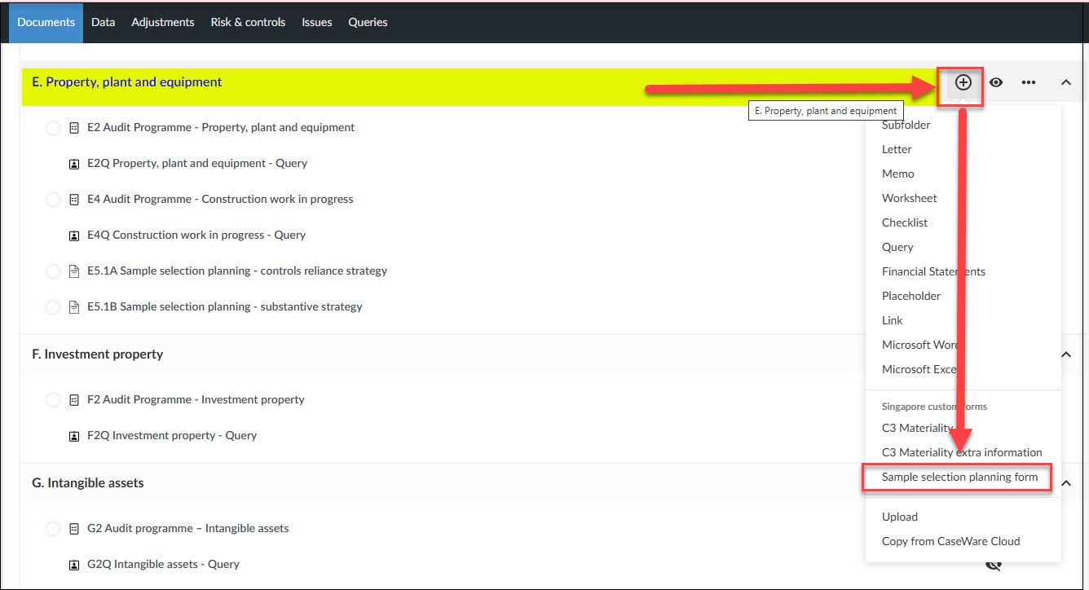1089x590 pixels.
Task: Collapse the G. Intangible assets section
Action: click(x=1065, y=483)
